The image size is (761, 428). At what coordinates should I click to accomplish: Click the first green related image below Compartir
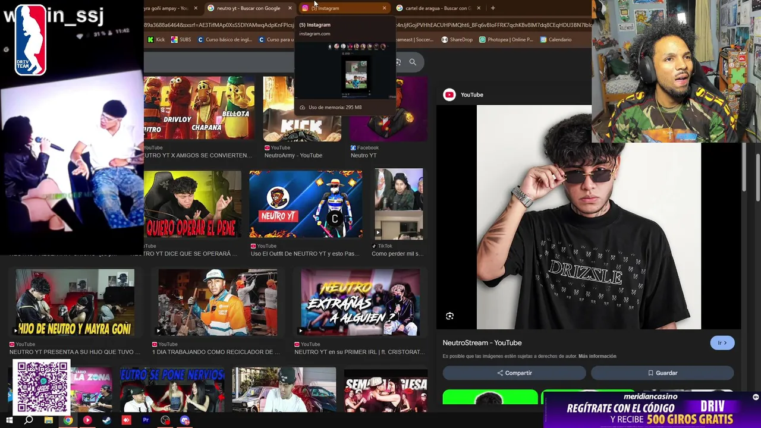point(490,396)
